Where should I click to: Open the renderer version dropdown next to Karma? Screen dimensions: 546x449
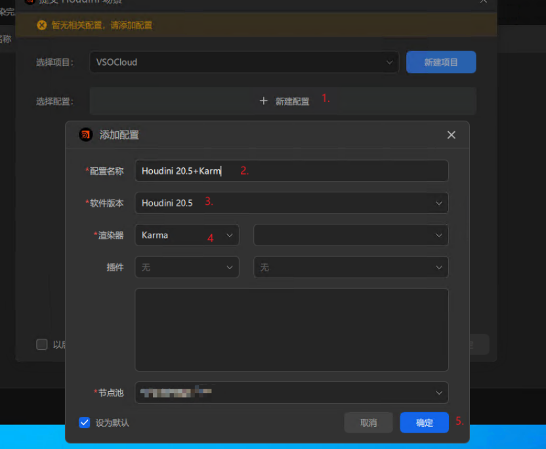point(350,235)
